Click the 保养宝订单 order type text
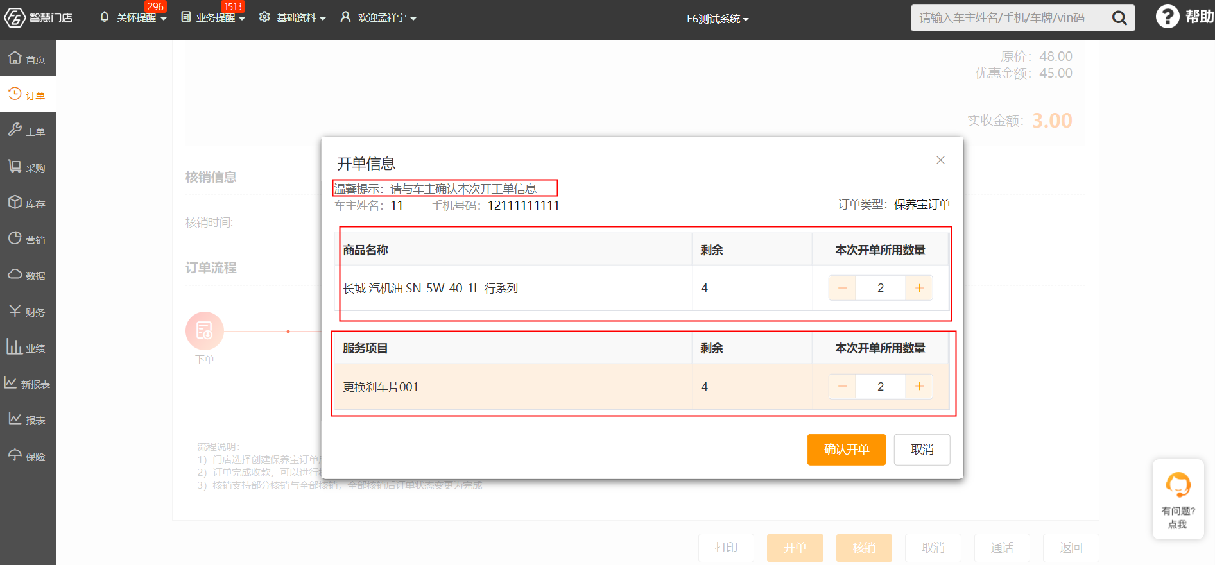1215x565 pixels. [x=922, y=205]
